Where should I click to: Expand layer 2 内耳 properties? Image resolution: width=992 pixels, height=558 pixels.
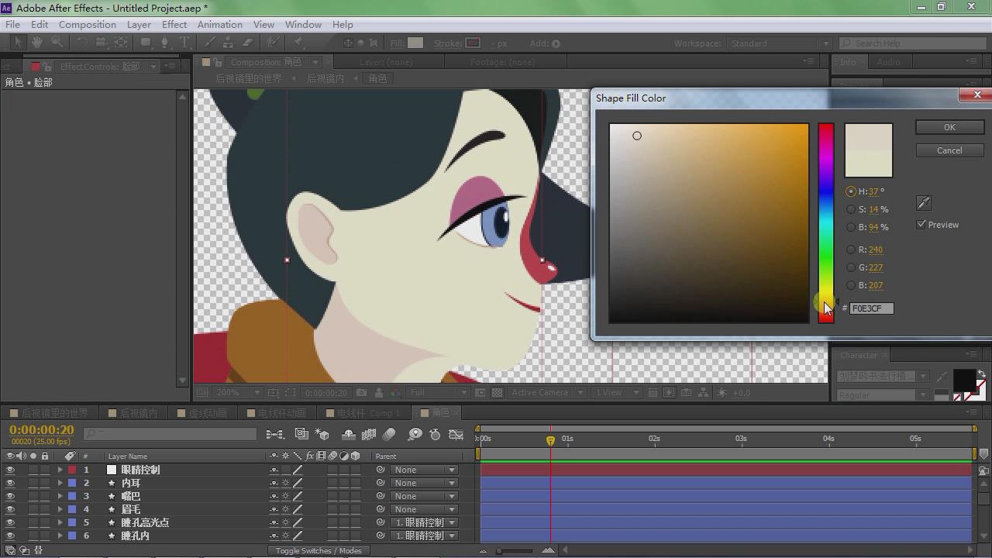click(60, 483)
